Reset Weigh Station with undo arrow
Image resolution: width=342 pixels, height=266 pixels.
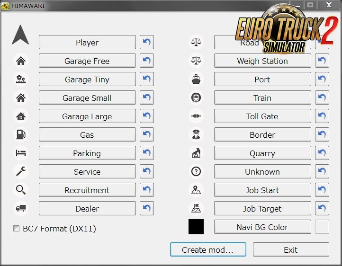tap(322, 61)
